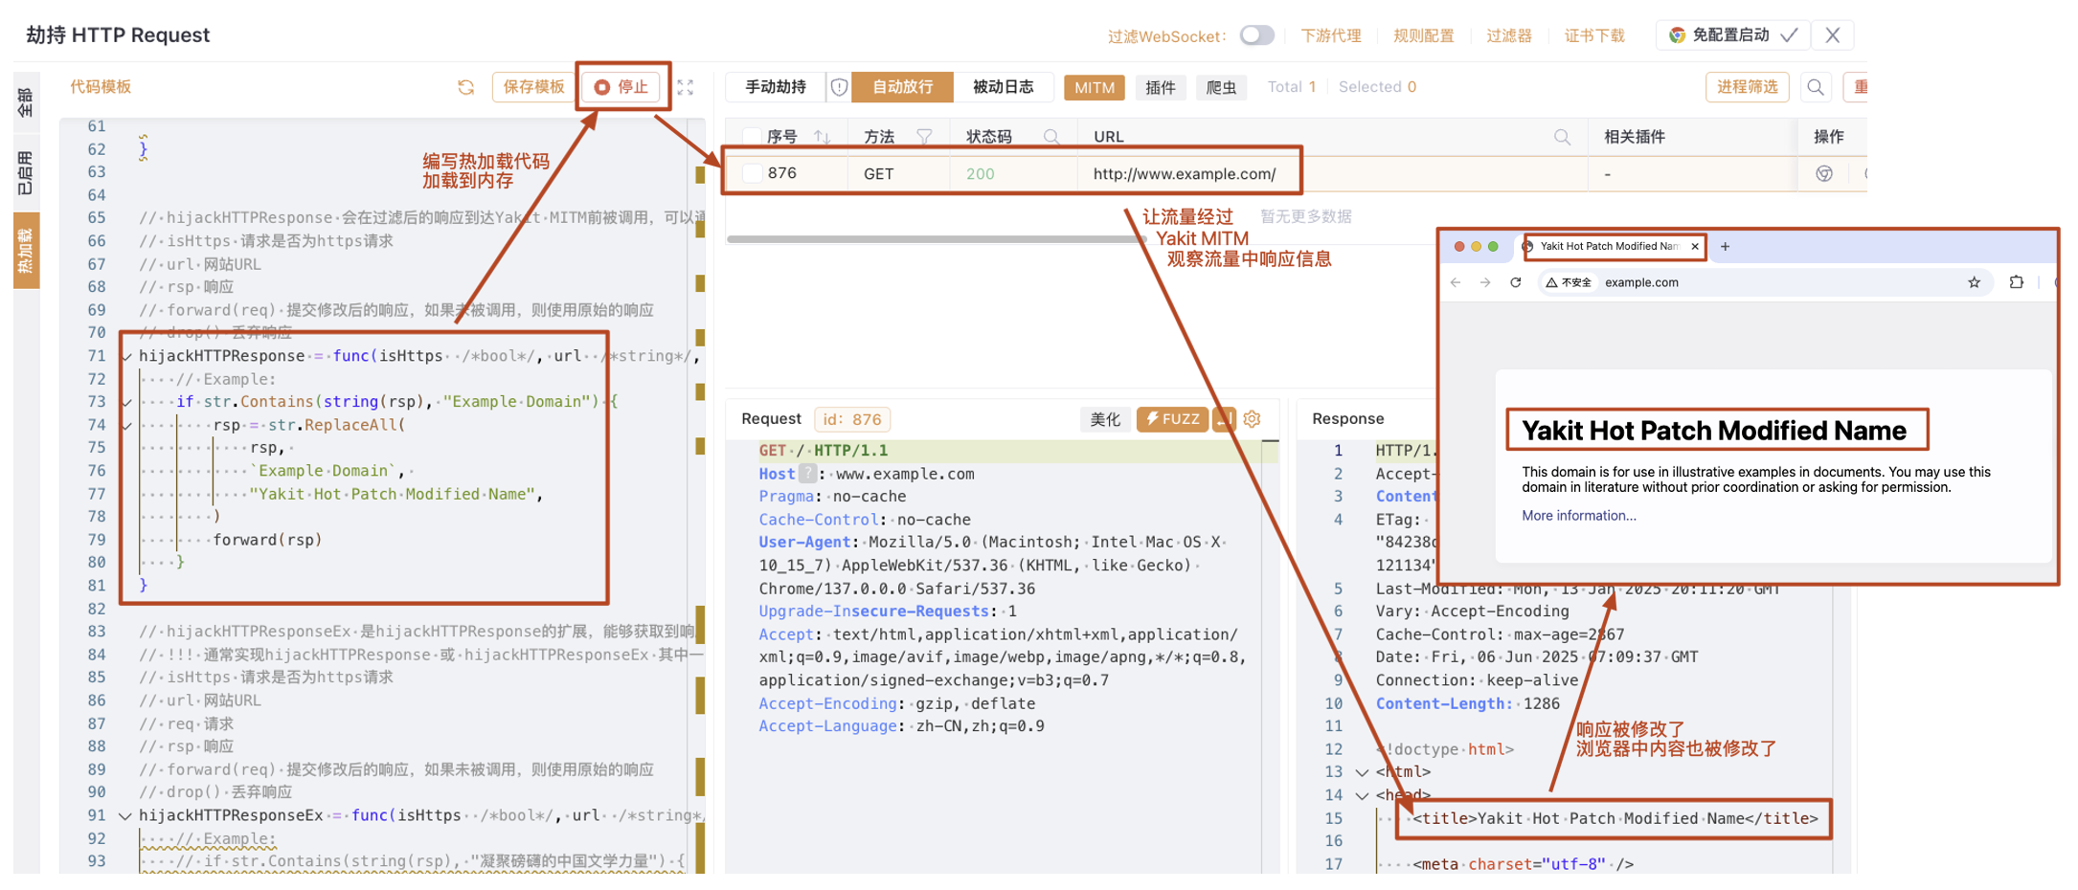Collapse the <html> node in Response
Screen dimensions: 2078x890
(x=1362, y=772)
